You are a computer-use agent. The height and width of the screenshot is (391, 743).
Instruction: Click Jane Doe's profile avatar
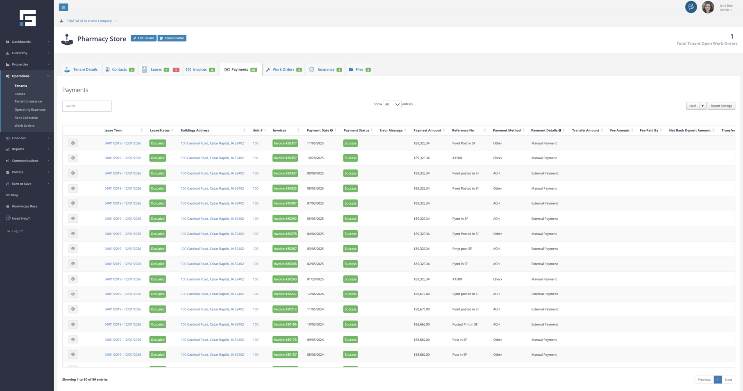pos(708,7)
